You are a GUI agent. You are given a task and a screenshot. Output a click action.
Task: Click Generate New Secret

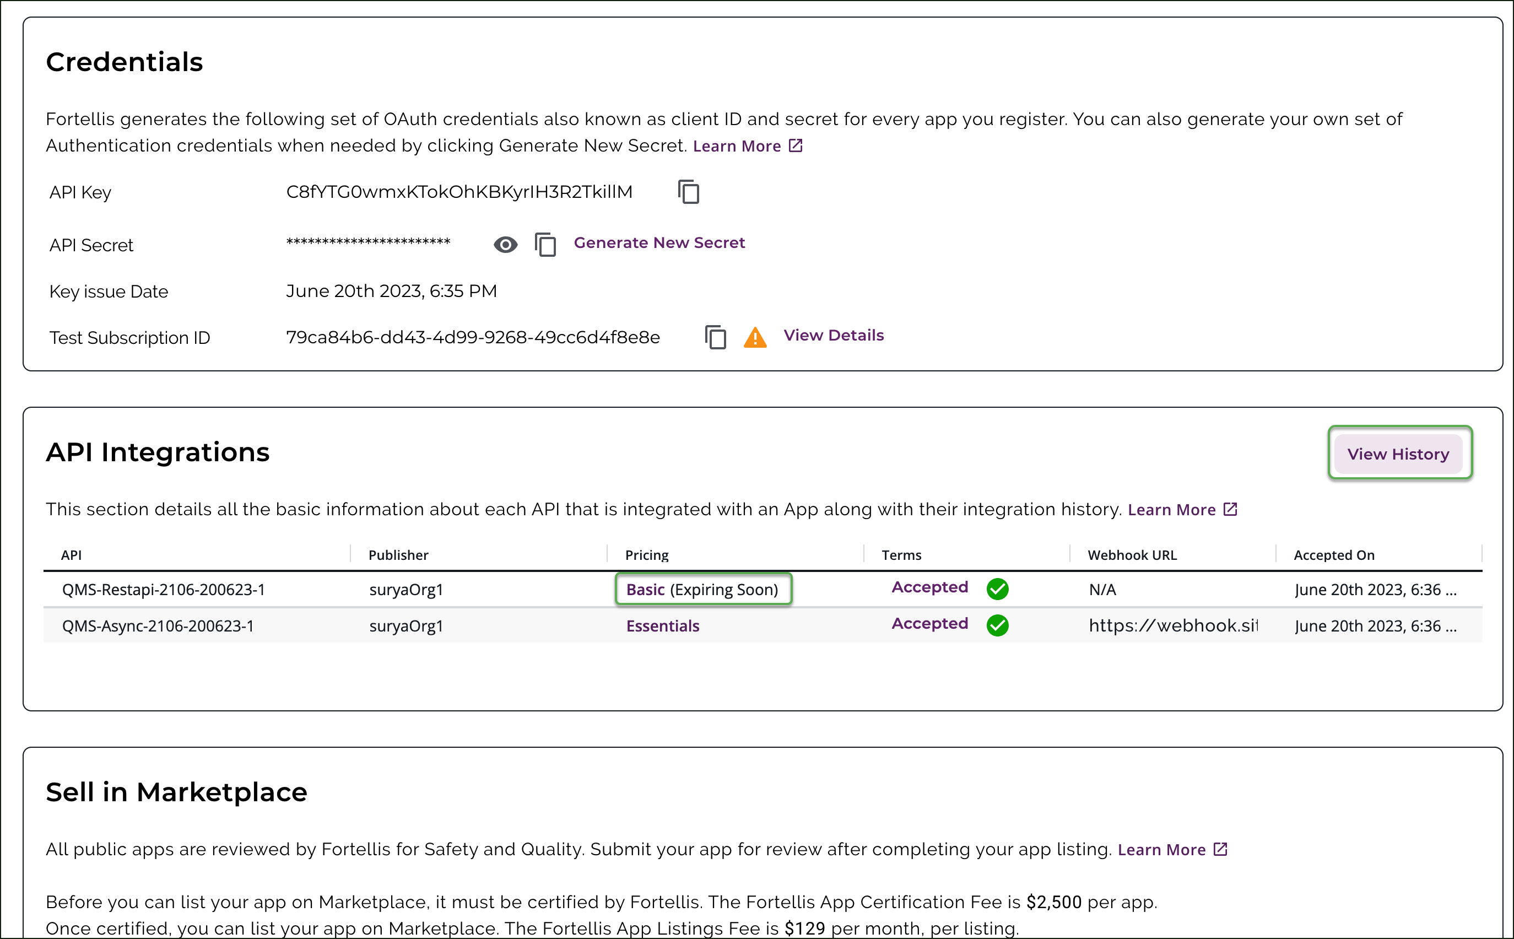click(x=660, y=242)
